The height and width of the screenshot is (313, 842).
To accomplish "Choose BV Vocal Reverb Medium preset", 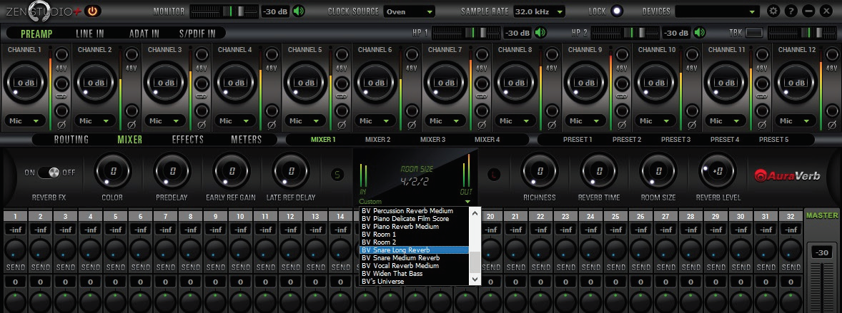I will 414,266.
